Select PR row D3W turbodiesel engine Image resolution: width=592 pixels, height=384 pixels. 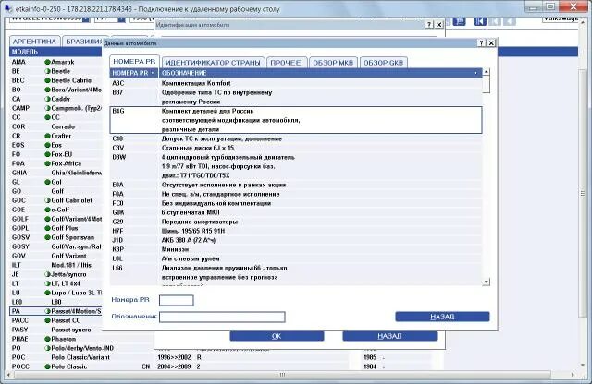(x=296, y=166)
